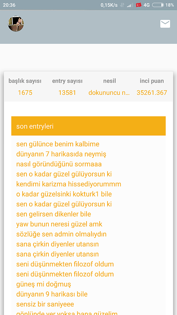Open the 'son entryleri' orange header

[x=88, y=126]
